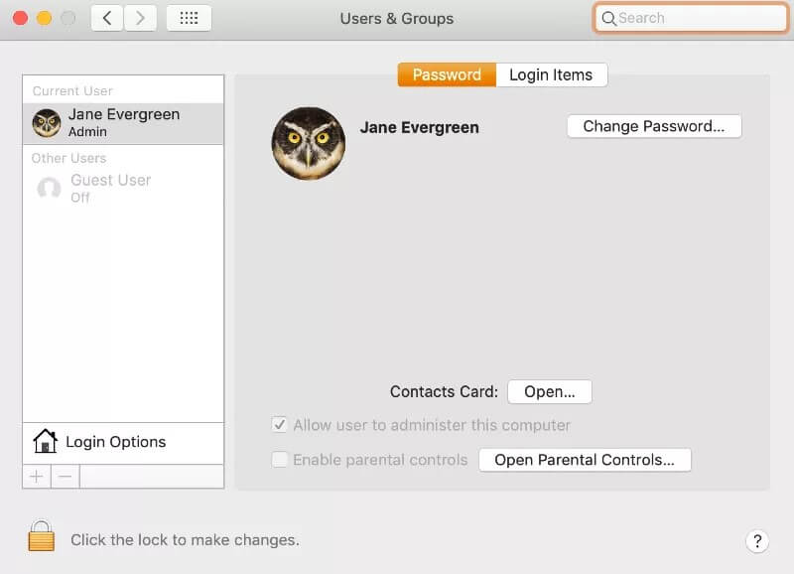Go forward with the right arrow button
The width and height of the screenshot is (794, 574).
pyautogui.click(x=140, y=18)
